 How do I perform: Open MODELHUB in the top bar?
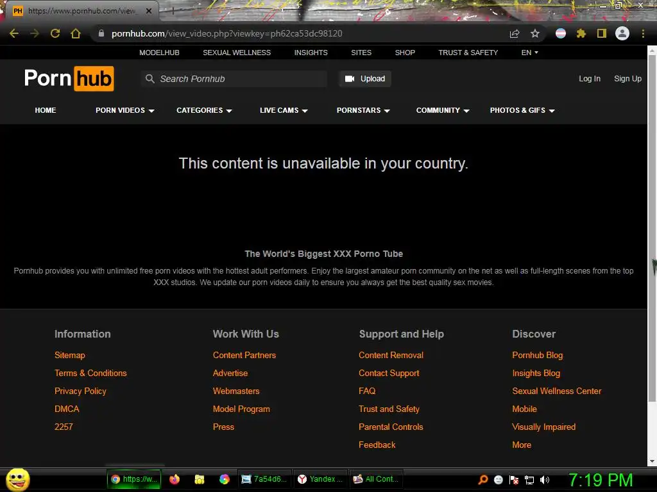pos(159,53)
